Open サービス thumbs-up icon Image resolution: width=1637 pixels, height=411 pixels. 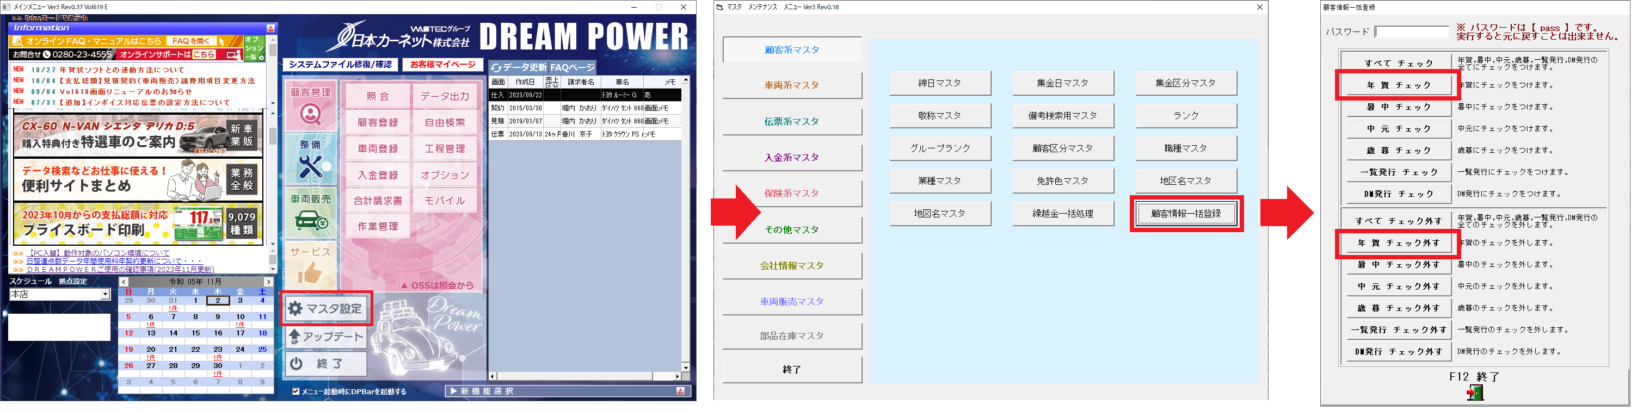[310, 265]
